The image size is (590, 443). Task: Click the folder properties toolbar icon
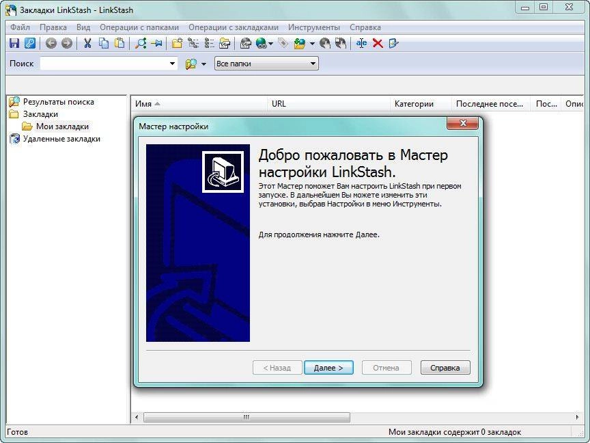(225, 43)
